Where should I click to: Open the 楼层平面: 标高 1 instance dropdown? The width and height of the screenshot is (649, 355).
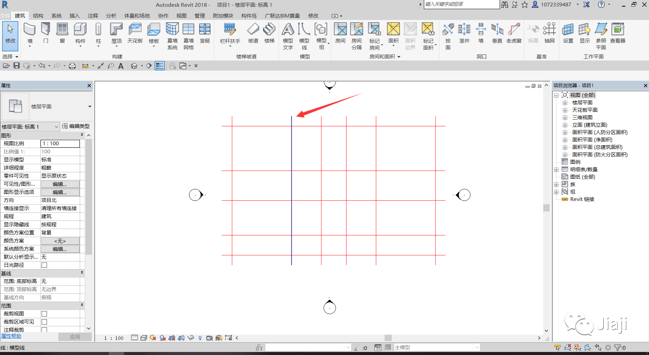click(30, 127)
